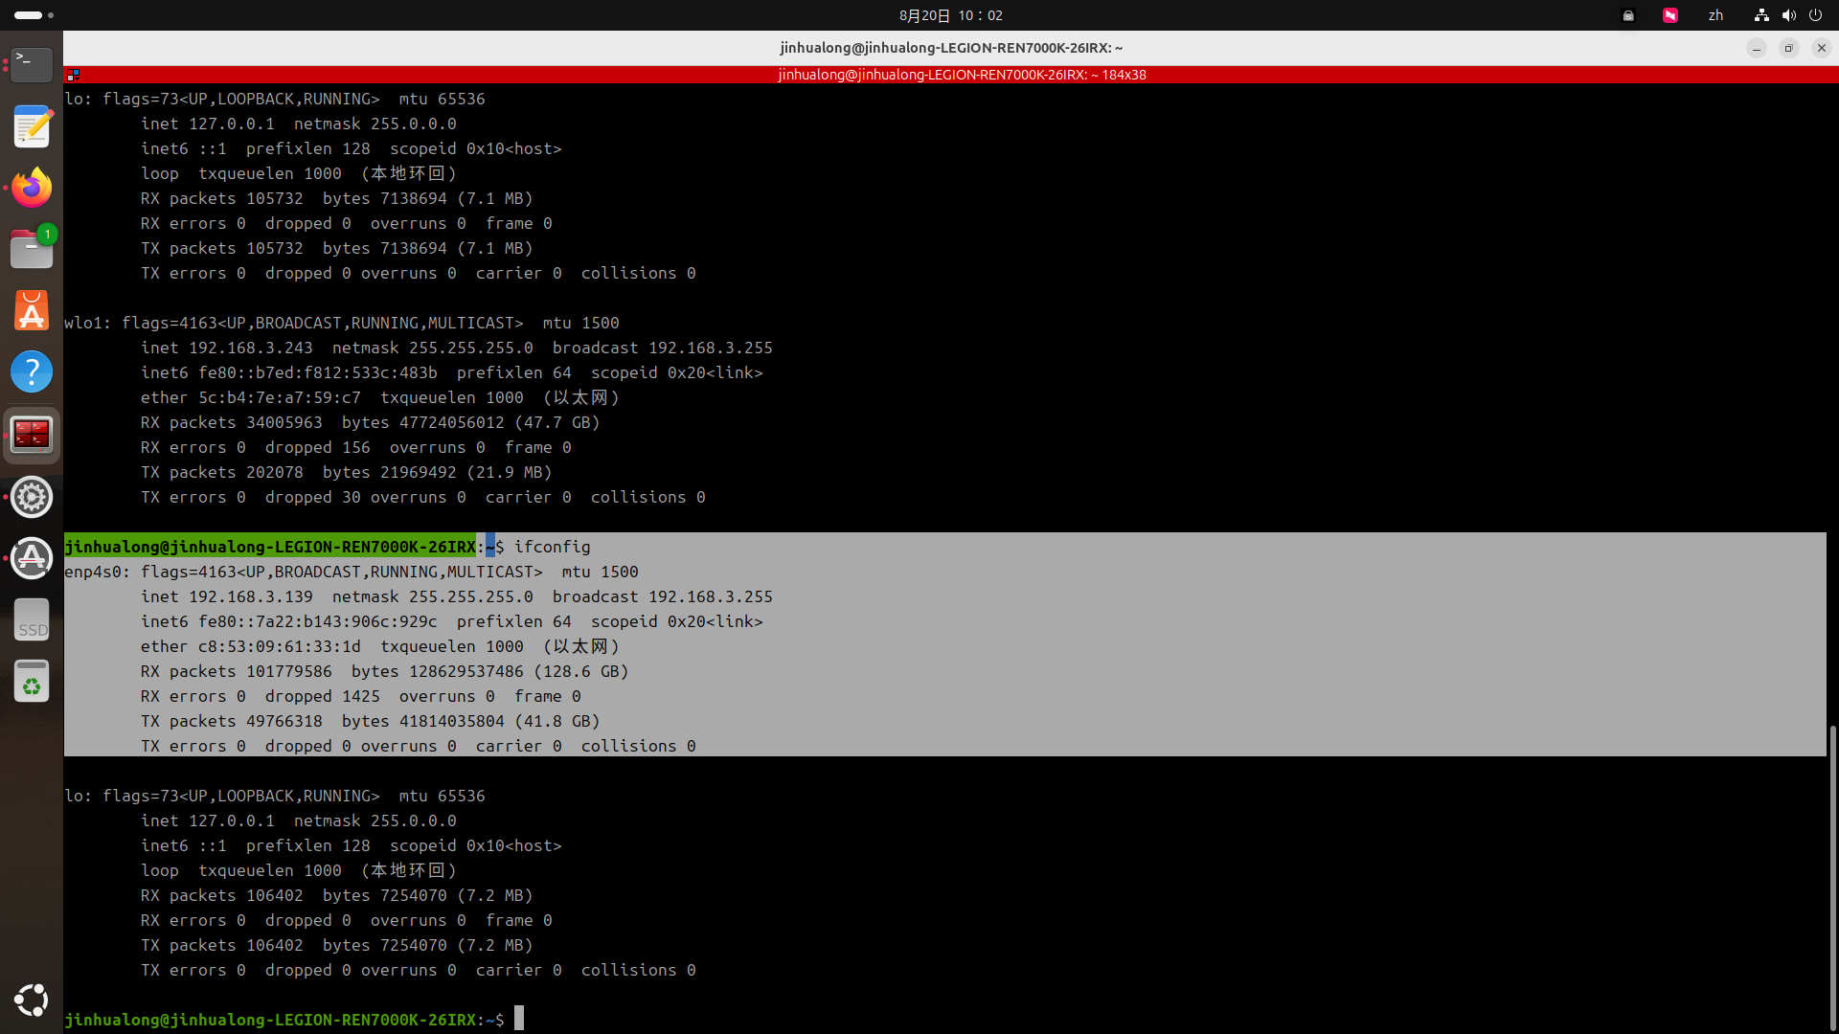This screenshot has width=1839, height=1034.
Task: Click the volume speaker icon
Action: tap(1788, 15)
